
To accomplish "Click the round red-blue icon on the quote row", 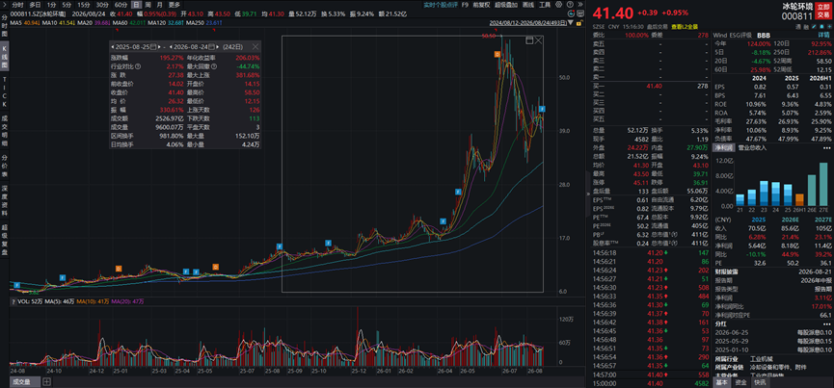I will [571, 13].
